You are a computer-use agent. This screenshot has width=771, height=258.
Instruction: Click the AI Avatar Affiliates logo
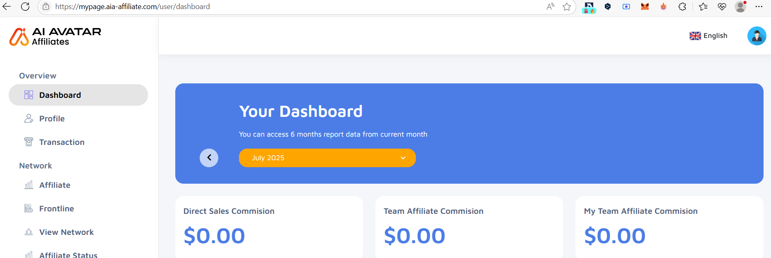(x=55, y=36)
